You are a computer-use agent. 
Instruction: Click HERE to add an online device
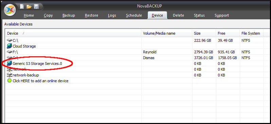[x=40, y=81]
